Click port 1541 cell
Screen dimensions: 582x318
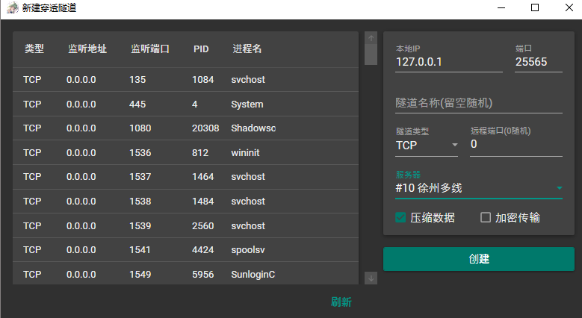(140, 250)
